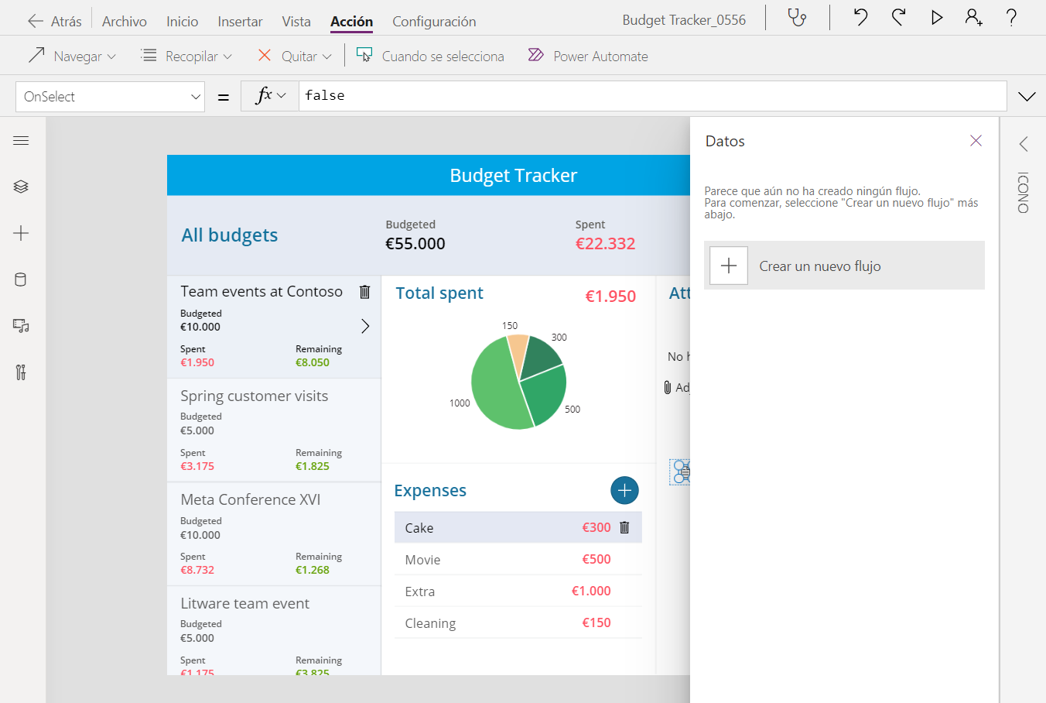The width and height of the screenshot is (1046, 703).
Task: Open the App checker stethoscope icon
Action: point(797,17)
